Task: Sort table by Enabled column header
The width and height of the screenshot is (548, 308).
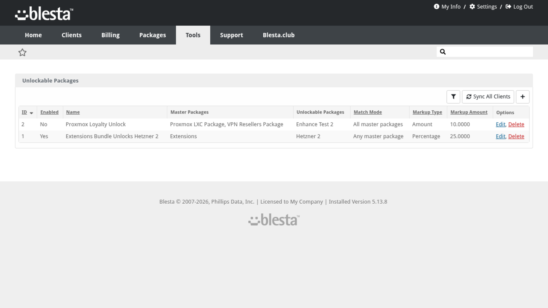Action: tap(49, 112)
